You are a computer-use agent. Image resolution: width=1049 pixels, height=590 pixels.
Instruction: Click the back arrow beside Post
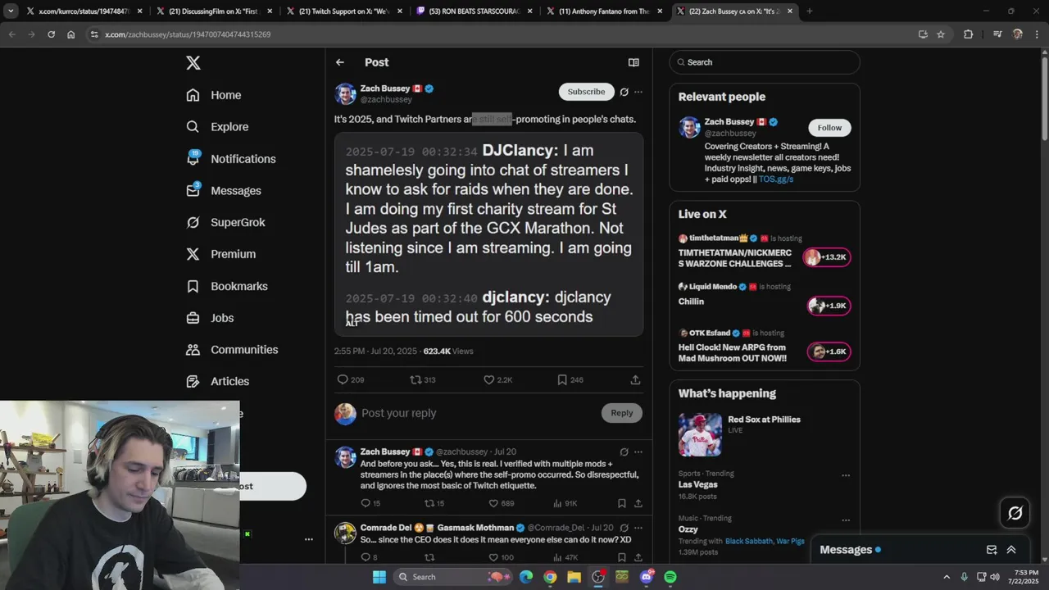340,62
